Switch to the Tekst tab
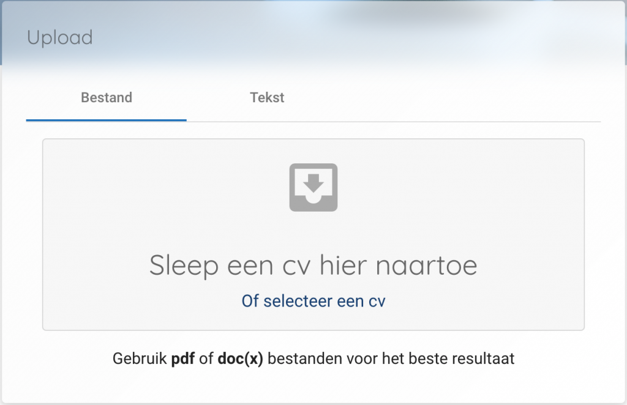Image resolution: width=627 pixels, height=405 pixels. click(x=267, y=97)
